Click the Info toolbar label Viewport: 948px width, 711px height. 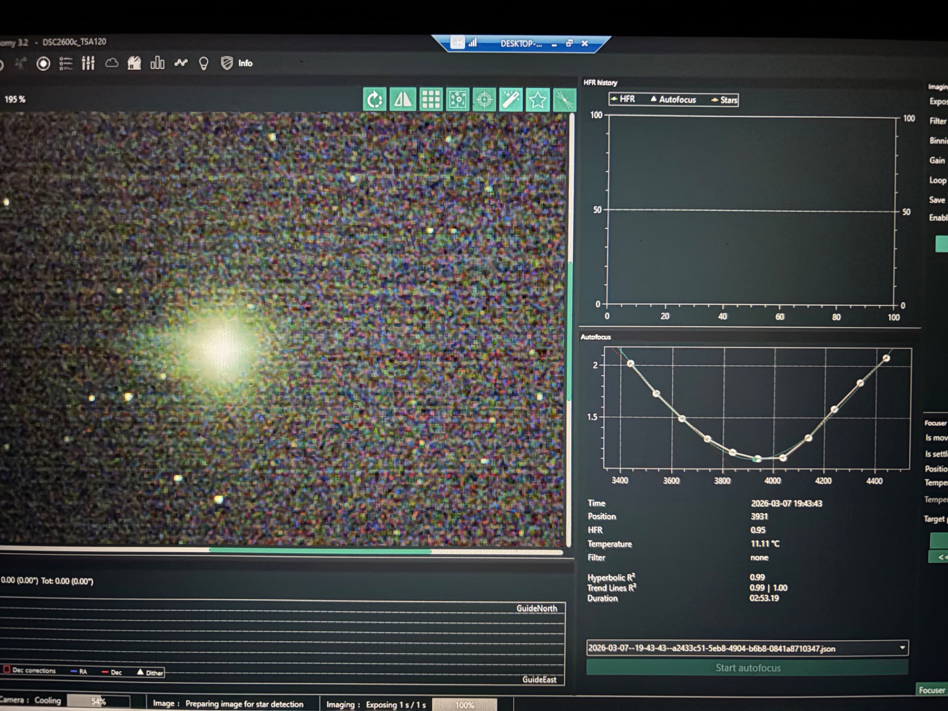tap(245, 63)
